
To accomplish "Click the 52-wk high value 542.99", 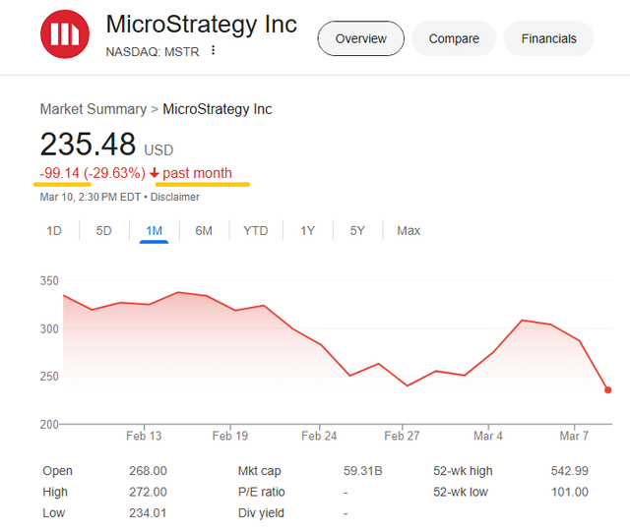I will point(570,471).
